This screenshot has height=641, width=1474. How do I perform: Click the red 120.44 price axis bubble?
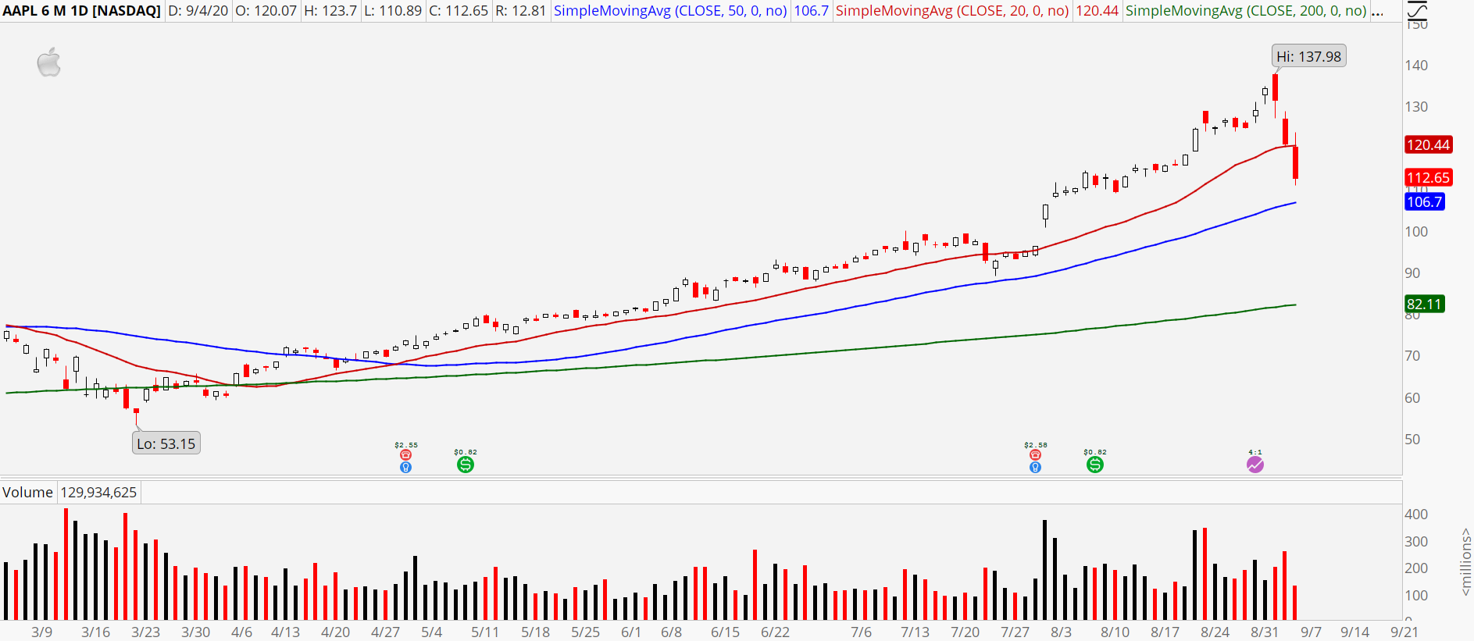coord(1428,144)
